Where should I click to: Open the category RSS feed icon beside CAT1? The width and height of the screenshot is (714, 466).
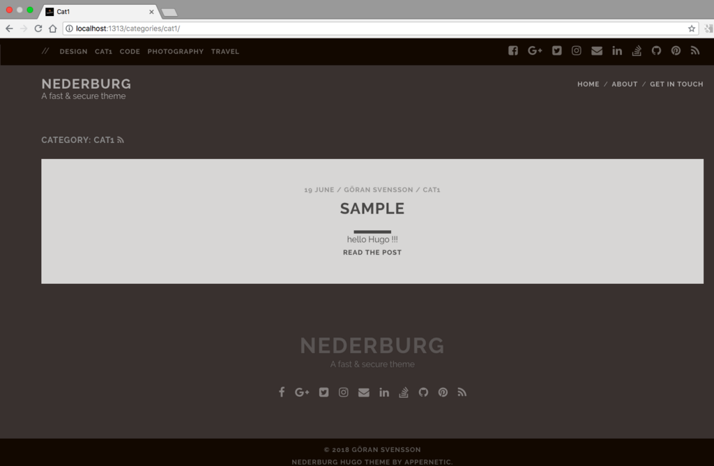(120, 140)
